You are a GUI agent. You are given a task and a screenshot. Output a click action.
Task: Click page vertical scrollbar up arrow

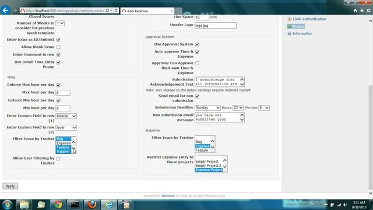[x=371, y=21]
